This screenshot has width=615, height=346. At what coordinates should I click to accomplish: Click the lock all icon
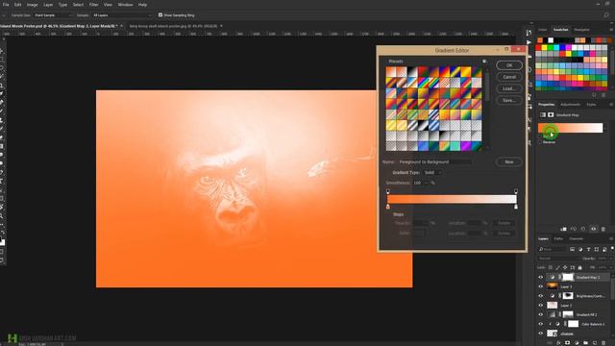(x=580, y=267)
